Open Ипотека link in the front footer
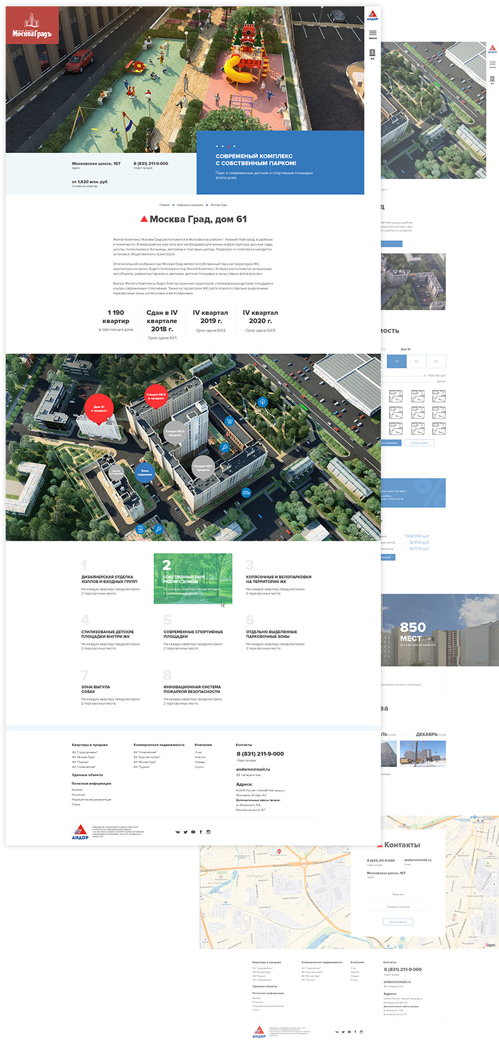 click(x=77, y=790)
